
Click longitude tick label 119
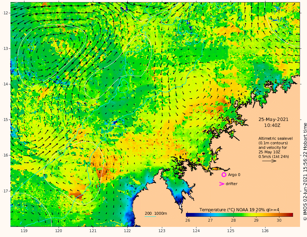click(x=24, y=231)
